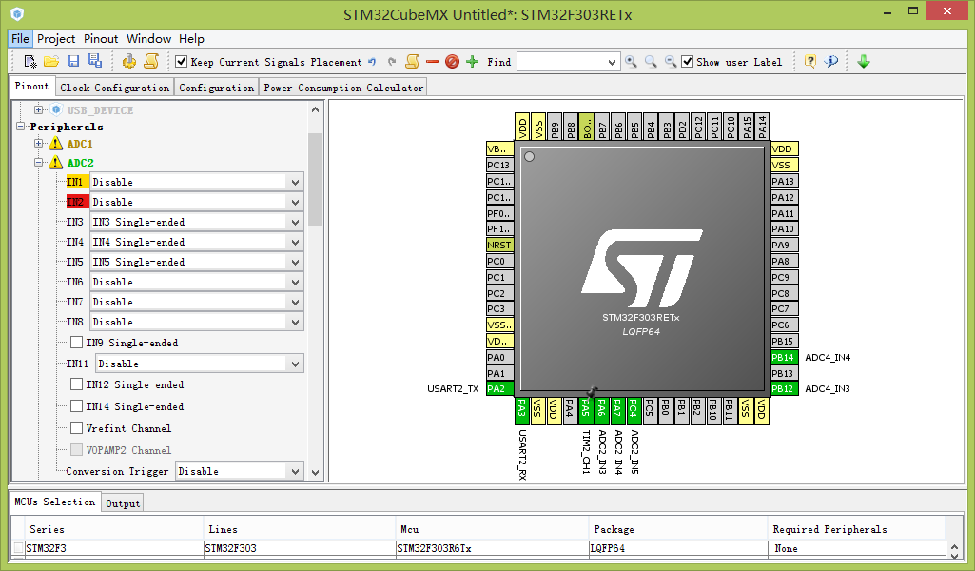The image size is (975, 571).
Task: Click the yellow Help question mark icon
Action: coord(810,61)
